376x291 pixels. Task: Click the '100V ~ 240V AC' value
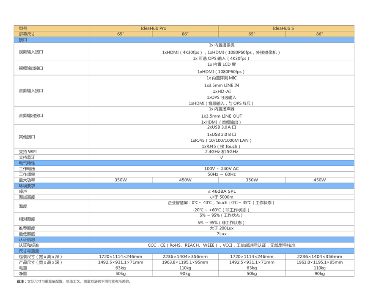point(222,169)
